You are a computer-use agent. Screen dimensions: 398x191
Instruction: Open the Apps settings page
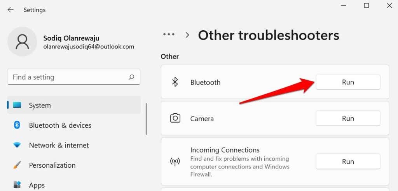37,185
